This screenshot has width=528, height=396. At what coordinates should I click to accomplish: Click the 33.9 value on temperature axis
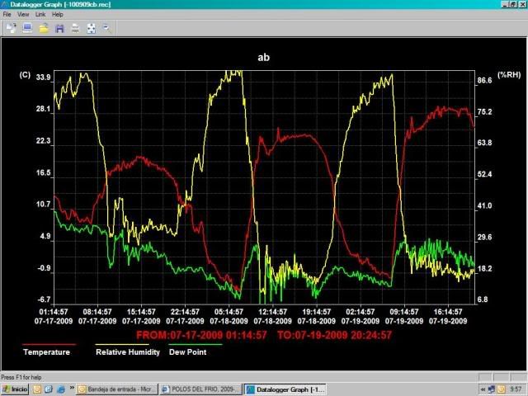(x=43, y=78)
